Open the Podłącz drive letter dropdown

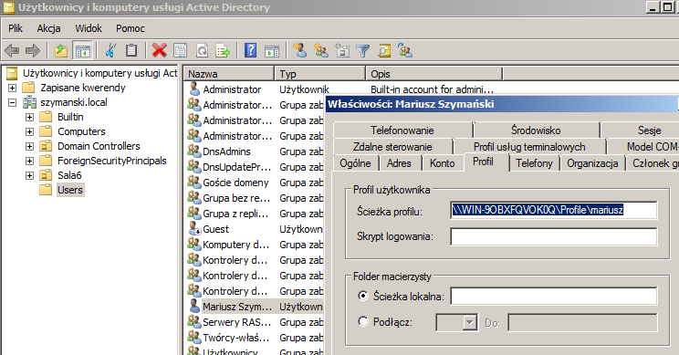[470, 322]
